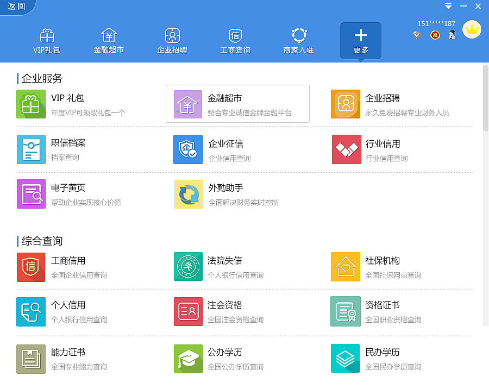
Task: Open the 电子黄页 service icon
Action: (31, 193)
